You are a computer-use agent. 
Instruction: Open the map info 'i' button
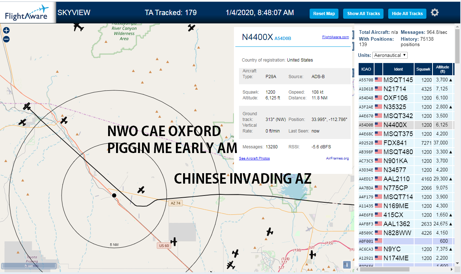pos(347,265)
